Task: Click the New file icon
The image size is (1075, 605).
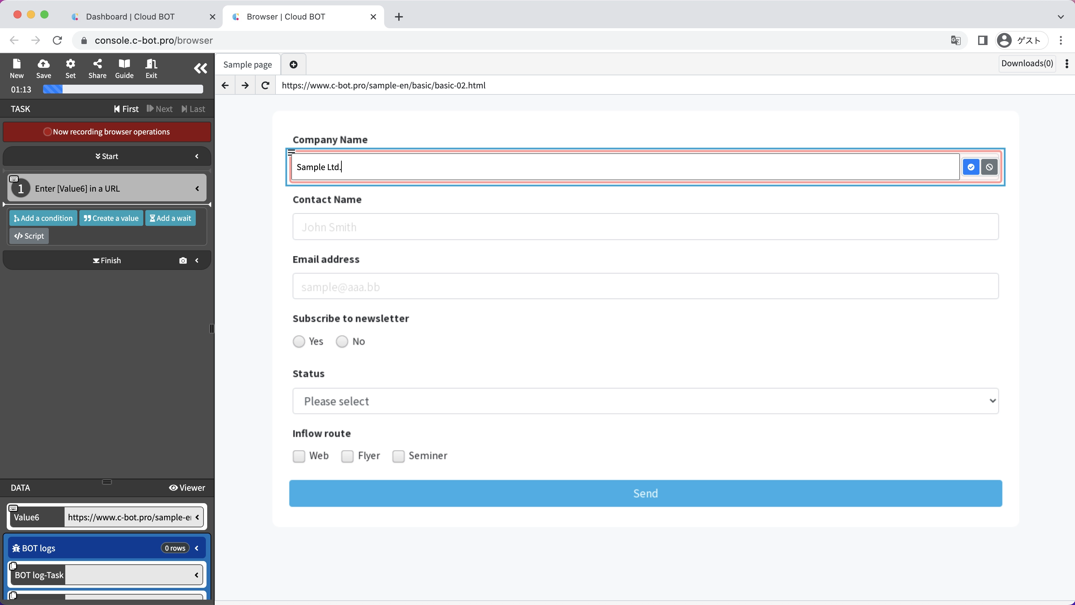Action: [x=17, y=68]
